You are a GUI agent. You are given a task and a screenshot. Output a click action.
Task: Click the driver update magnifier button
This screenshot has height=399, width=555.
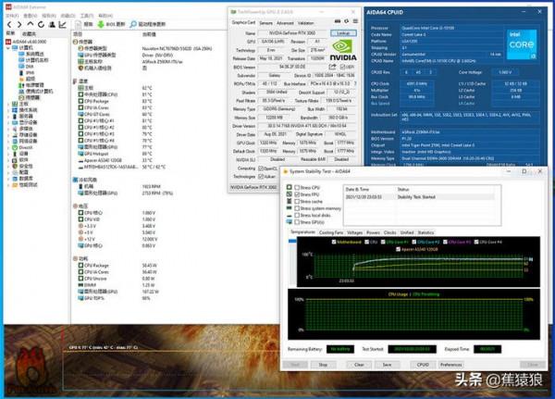pyautogui.click(x=148, y=24)
